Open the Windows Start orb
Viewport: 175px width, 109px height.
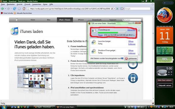tap(4, 107)
